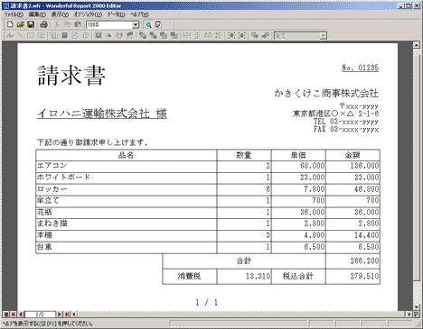Jump to the last page button
This screenshot has height=329, width=423.
click(x=67, y=315)
